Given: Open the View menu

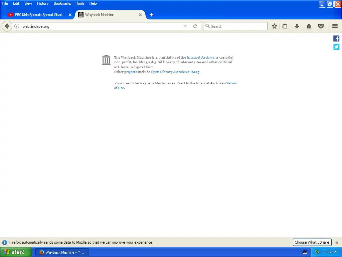Looking at the screenshot, I should pyautogui.click(x=28, y=3).
